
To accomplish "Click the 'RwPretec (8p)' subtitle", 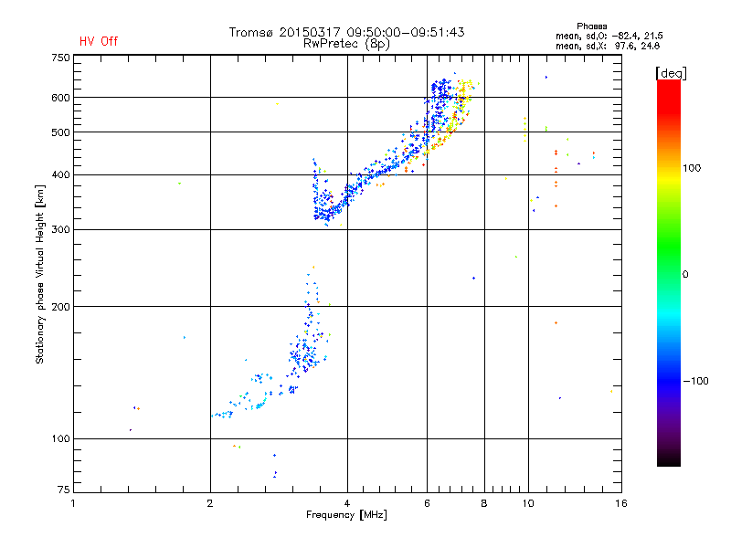I will pos(346,44).
